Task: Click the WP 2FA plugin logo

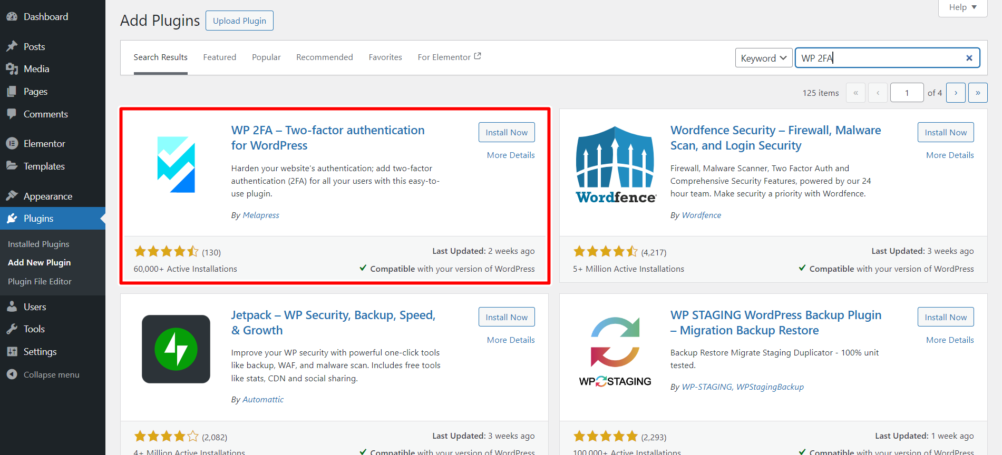Action: [176, 165]
